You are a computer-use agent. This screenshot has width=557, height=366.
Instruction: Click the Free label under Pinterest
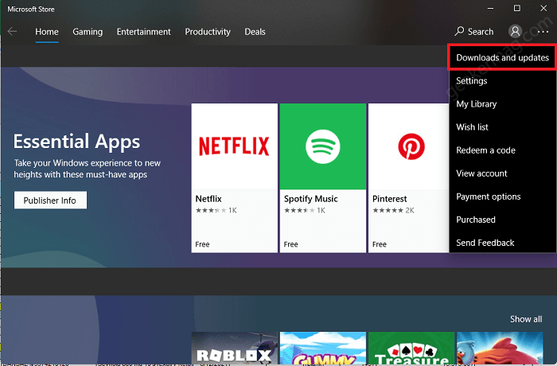click(x=380, y=244)
